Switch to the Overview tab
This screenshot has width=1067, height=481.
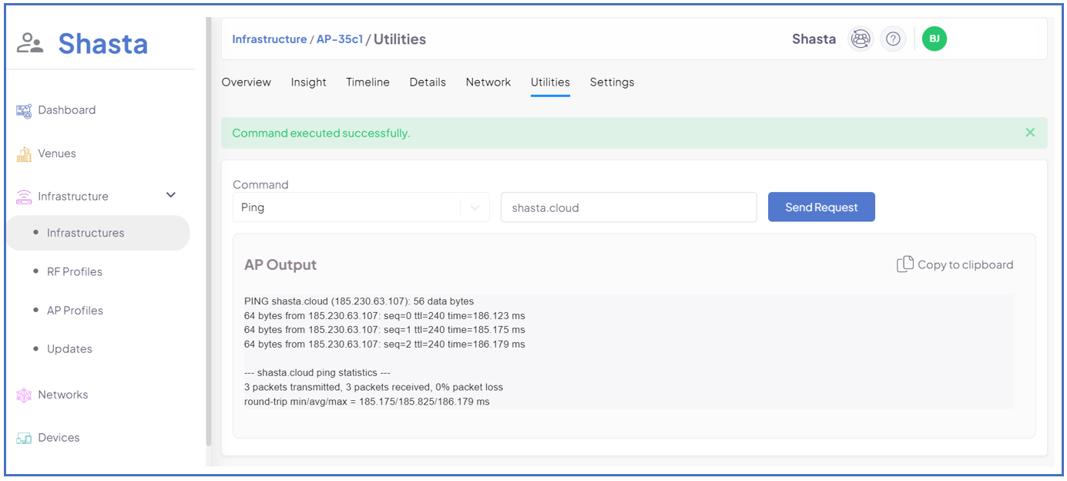click(247, 82)
